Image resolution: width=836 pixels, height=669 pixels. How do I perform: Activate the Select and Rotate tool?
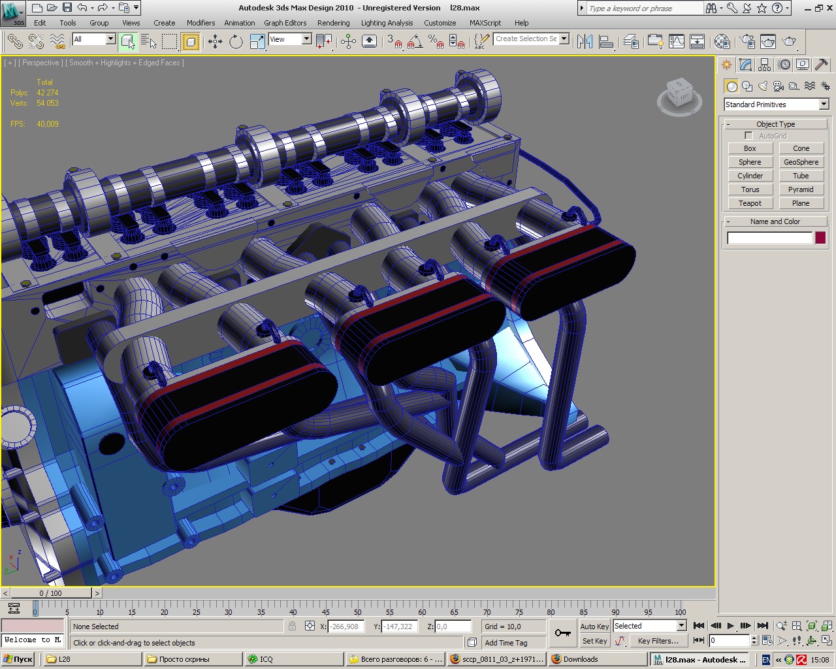pyautogui.click(x=236, y=42)
